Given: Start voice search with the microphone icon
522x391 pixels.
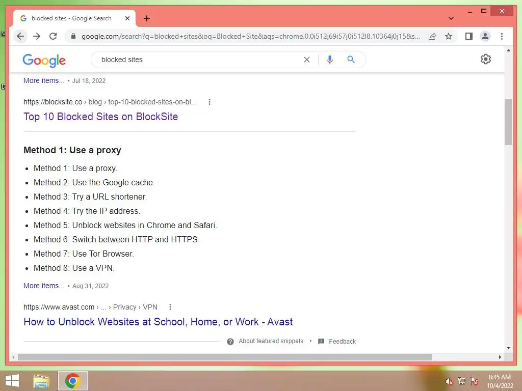Looking at the screenshot, I should pyautogui.click(x=330, y=60).
